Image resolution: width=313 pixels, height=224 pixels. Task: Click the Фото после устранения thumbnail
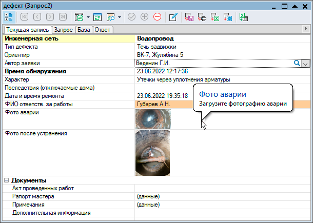pyautogui.click(x=153, y=153)
